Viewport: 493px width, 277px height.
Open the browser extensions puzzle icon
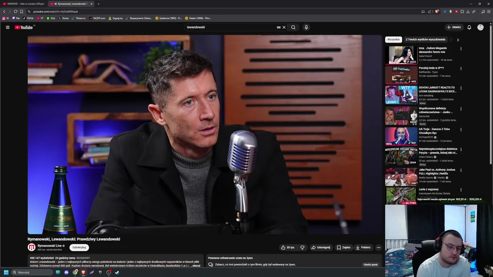coord(462,12)
